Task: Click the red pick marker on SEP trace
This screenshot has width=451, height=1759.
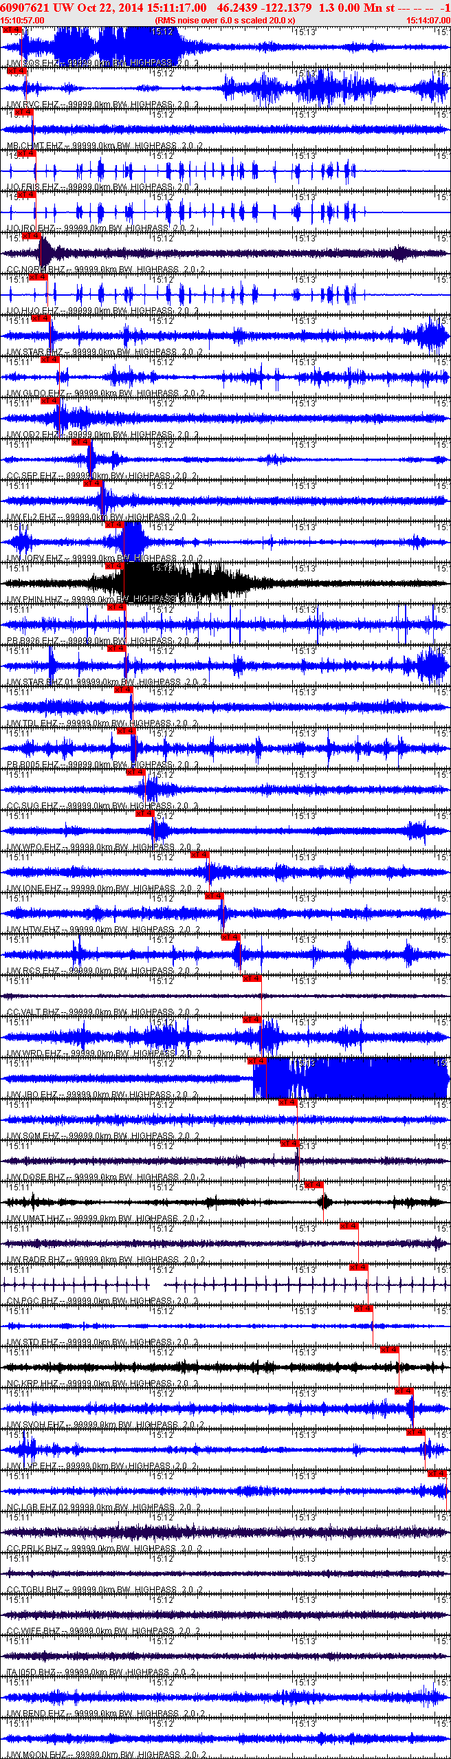Action: pos(81,441)
